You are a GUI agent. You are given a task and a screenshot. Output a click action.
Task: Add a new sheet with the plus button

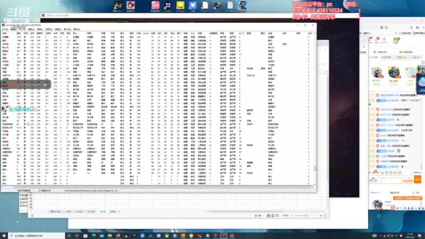point(119,211)
